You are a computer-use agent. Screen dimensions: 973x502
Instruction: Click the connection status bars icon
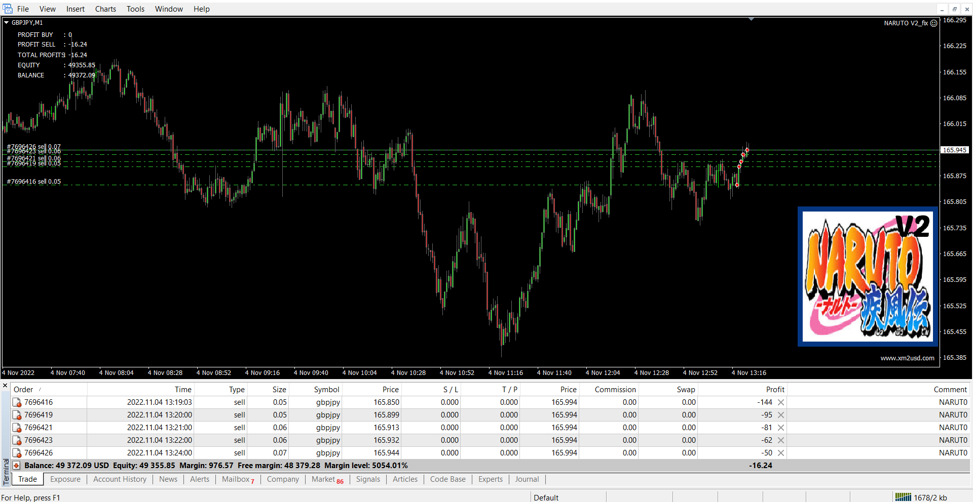click(x=903, y=497)
